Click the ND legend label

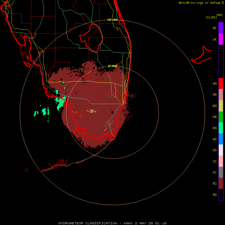pos(214,195)
